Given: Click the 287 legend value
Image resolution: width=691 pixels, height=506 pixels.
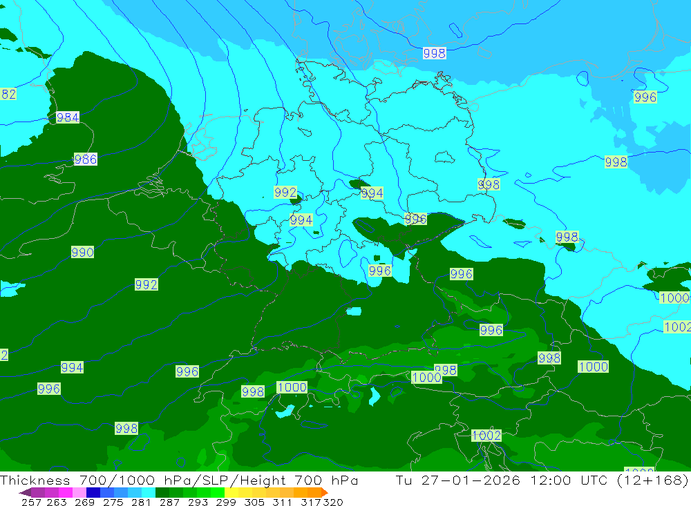Looking at the screenshot, I should click(169, 502).
